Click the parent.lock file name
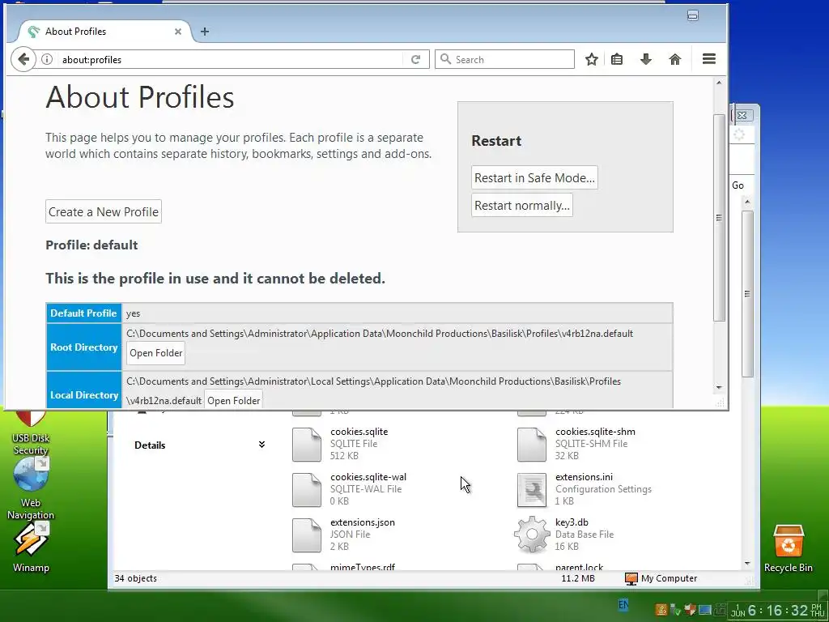The image size is (829, 622). [x=579, y=567]
